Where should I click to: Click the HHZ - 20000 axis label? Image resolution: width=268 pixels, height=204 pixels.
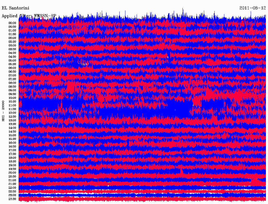pyautogui.click(x=3, y=111)
